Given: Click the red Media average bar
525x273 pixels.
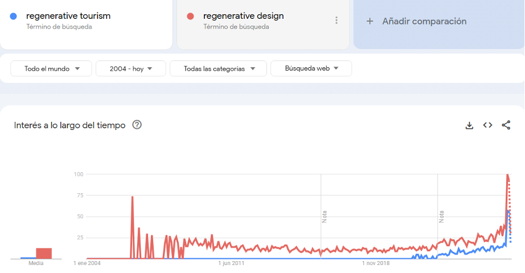Looking at the screenshot, I should [x=44, y=253].
